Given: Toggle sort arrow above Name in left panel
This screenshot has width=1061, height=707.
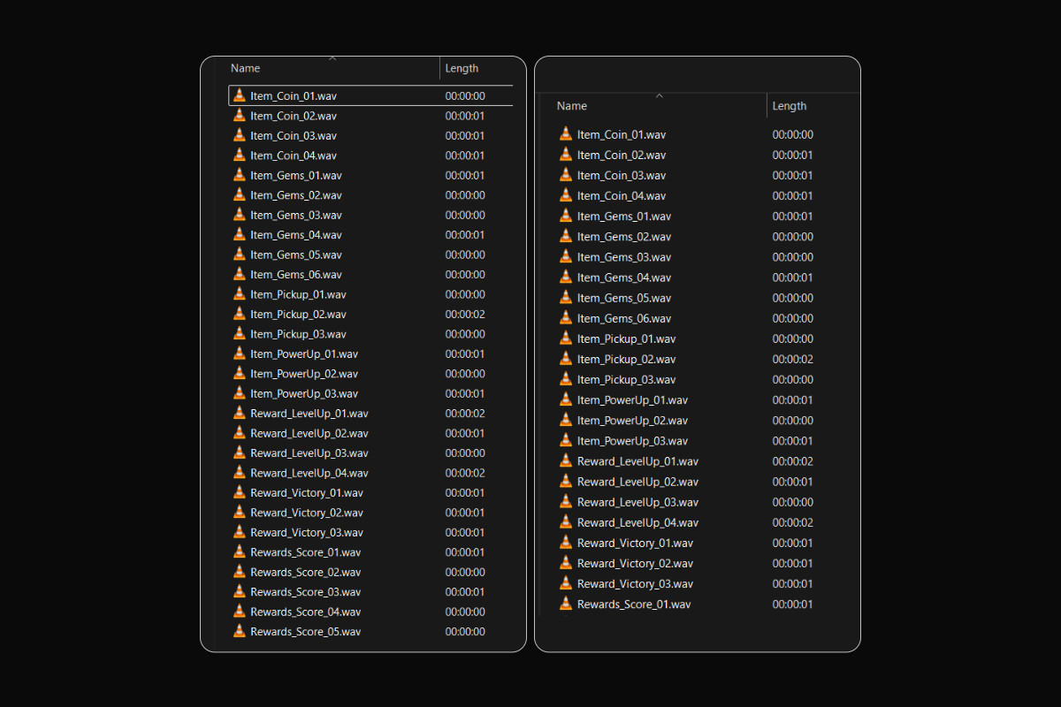Looking at the screenshot, I should 332,59.
